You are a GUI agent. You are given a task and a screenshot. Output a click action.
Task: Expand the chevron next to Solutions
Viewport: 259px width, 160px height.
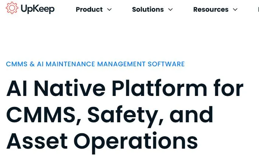click(170, 10)
